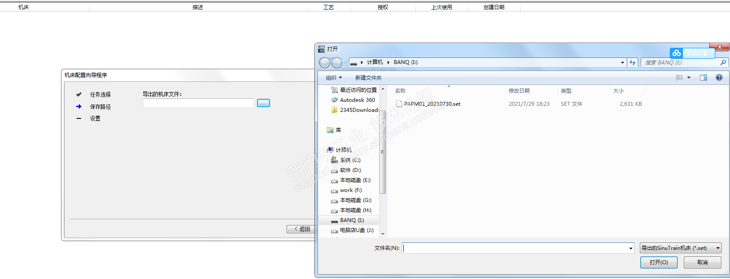Click the 授权 column header in main window
The image size is (730, 279).
pyautogui.click(x=383, y=7)
